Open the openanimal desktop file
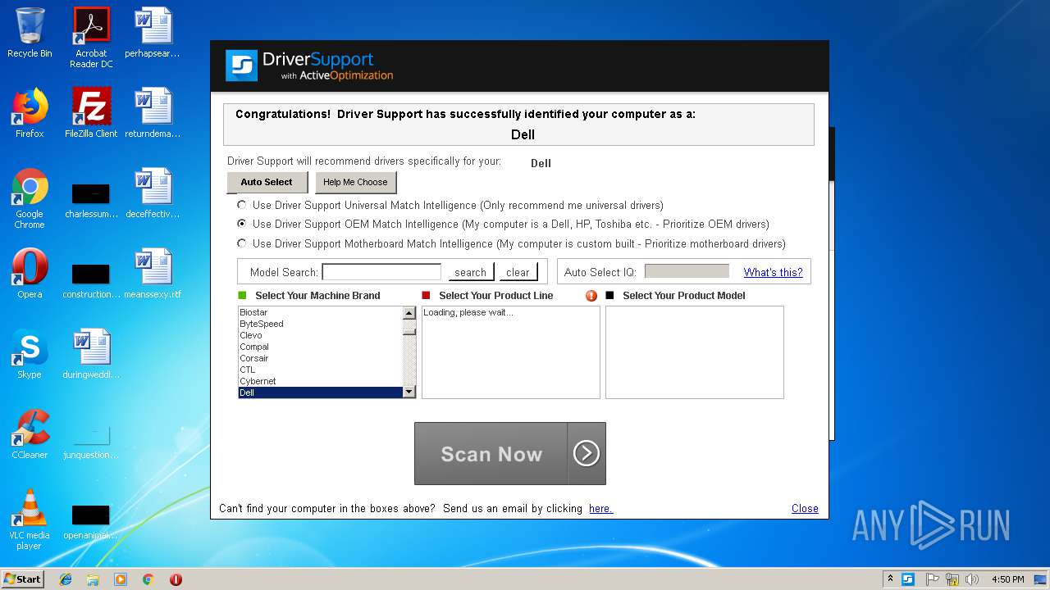This screenshot has width=1050, height=590. coord(91,521)
